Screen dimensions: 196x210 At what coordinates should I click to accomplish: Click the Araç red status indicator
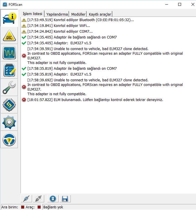coord(39,207)
